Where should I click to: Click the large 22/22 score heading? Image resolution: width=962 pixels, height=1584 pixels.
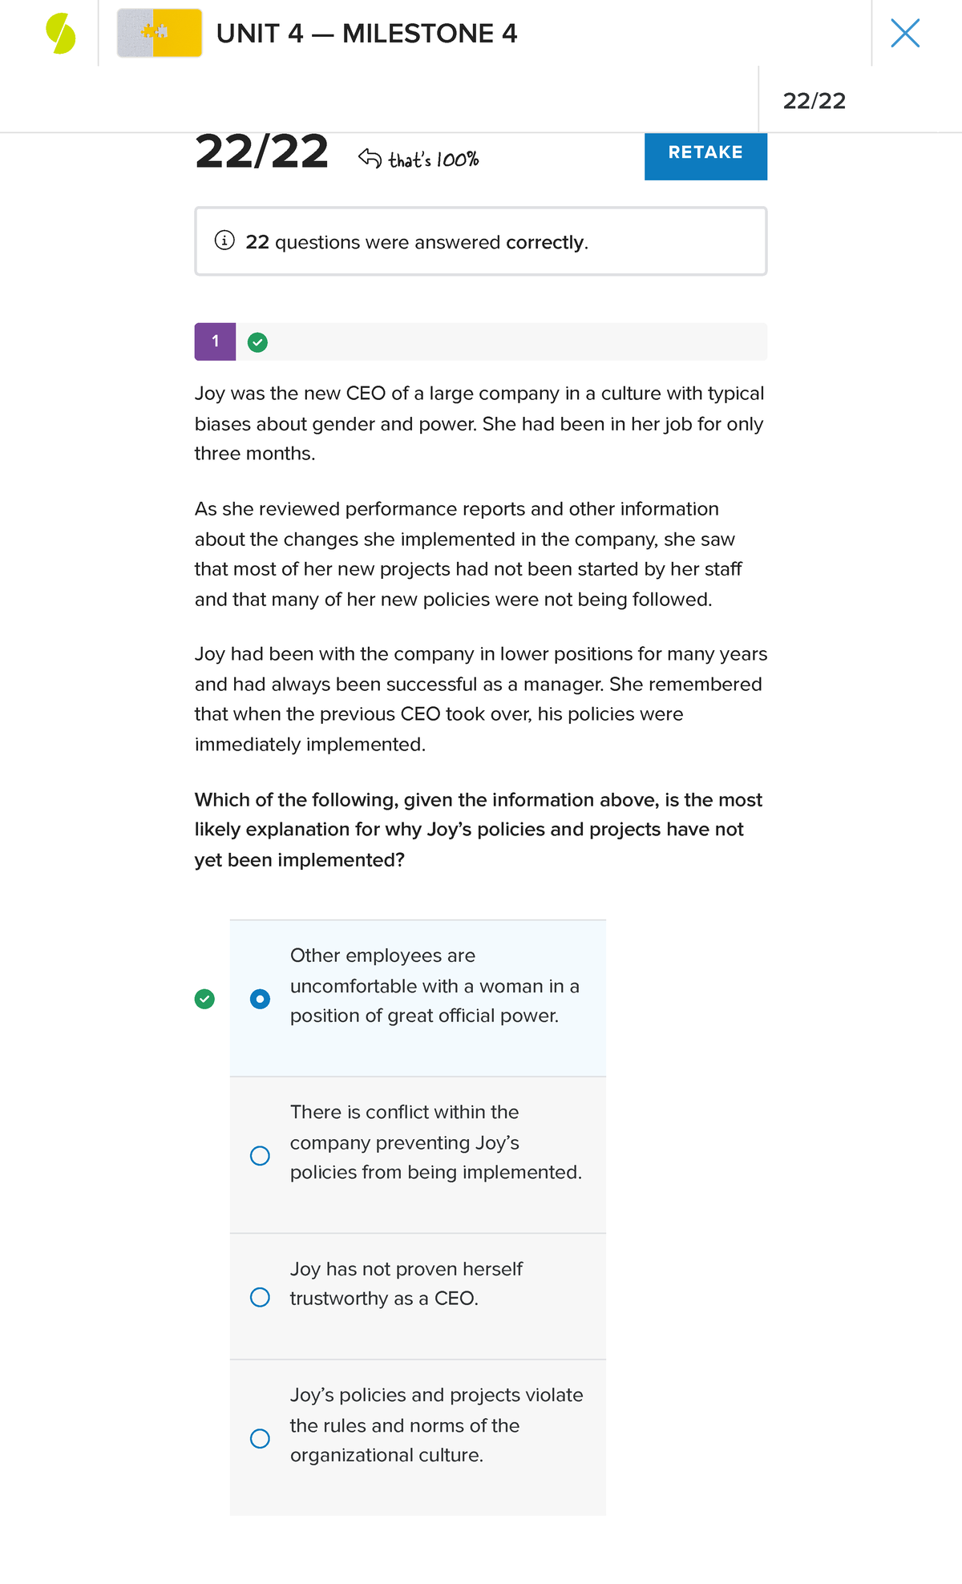261,154
